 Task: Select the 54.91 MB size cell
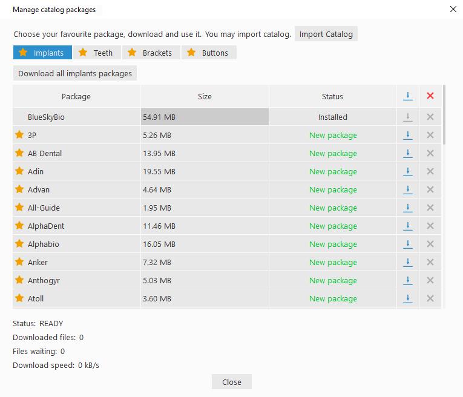[205, 117]
